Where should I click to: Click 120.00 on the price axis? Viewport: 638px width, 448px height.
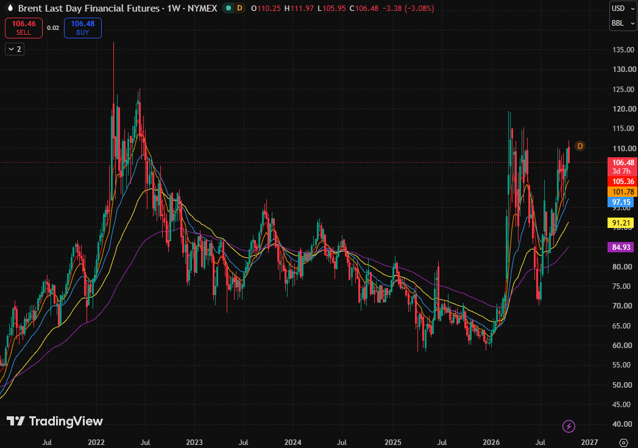click(623, 108)
